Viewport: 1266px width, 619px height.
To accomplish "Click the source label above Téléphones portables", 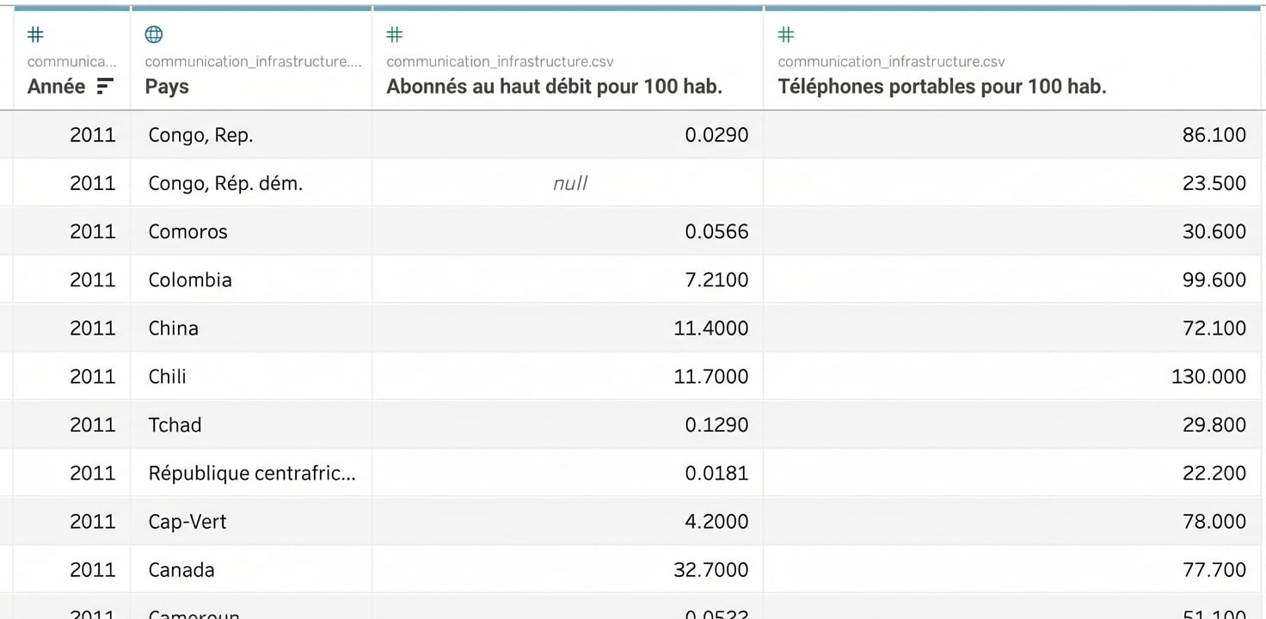I will 891,62.
